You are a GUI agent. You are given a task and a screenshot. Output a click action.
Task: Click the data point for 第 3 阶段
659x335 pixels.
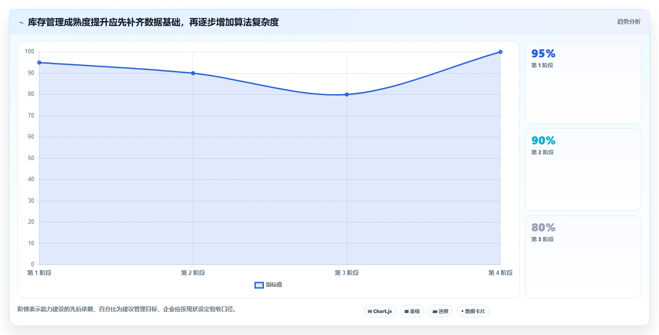pos(347,95)
